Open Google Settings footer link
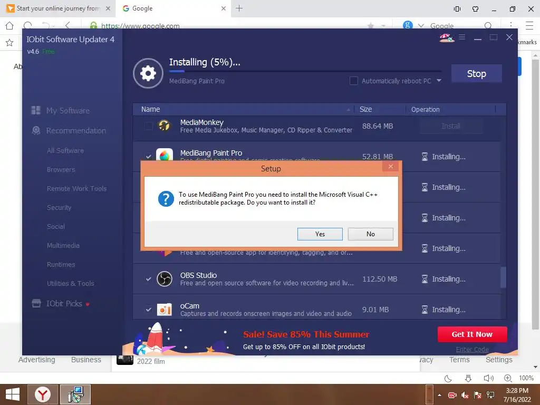 click(499, 360)
